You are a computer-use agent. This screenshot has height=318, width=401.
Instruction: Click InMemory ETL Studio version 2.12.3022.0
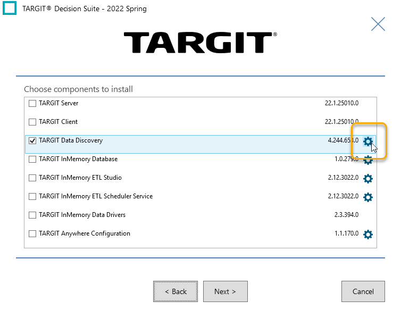click(343, 178)
